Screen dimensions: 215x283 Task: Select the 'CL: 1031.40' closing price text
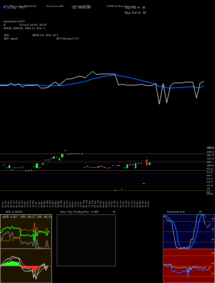coord(81,8)
